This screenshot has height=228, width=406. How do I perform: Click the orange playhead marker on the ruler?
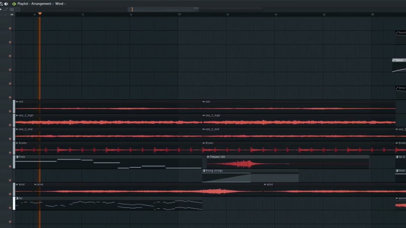tap(40, 14)
